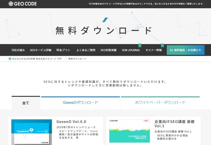Click the round home icon in breadcrumb
This screenshot has width=211, height=145.
(x=10, y=59)
